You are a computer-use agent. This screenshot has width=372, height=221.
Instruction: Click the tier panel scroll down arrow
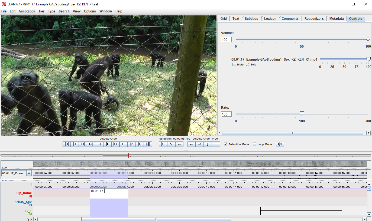point(369,215)
